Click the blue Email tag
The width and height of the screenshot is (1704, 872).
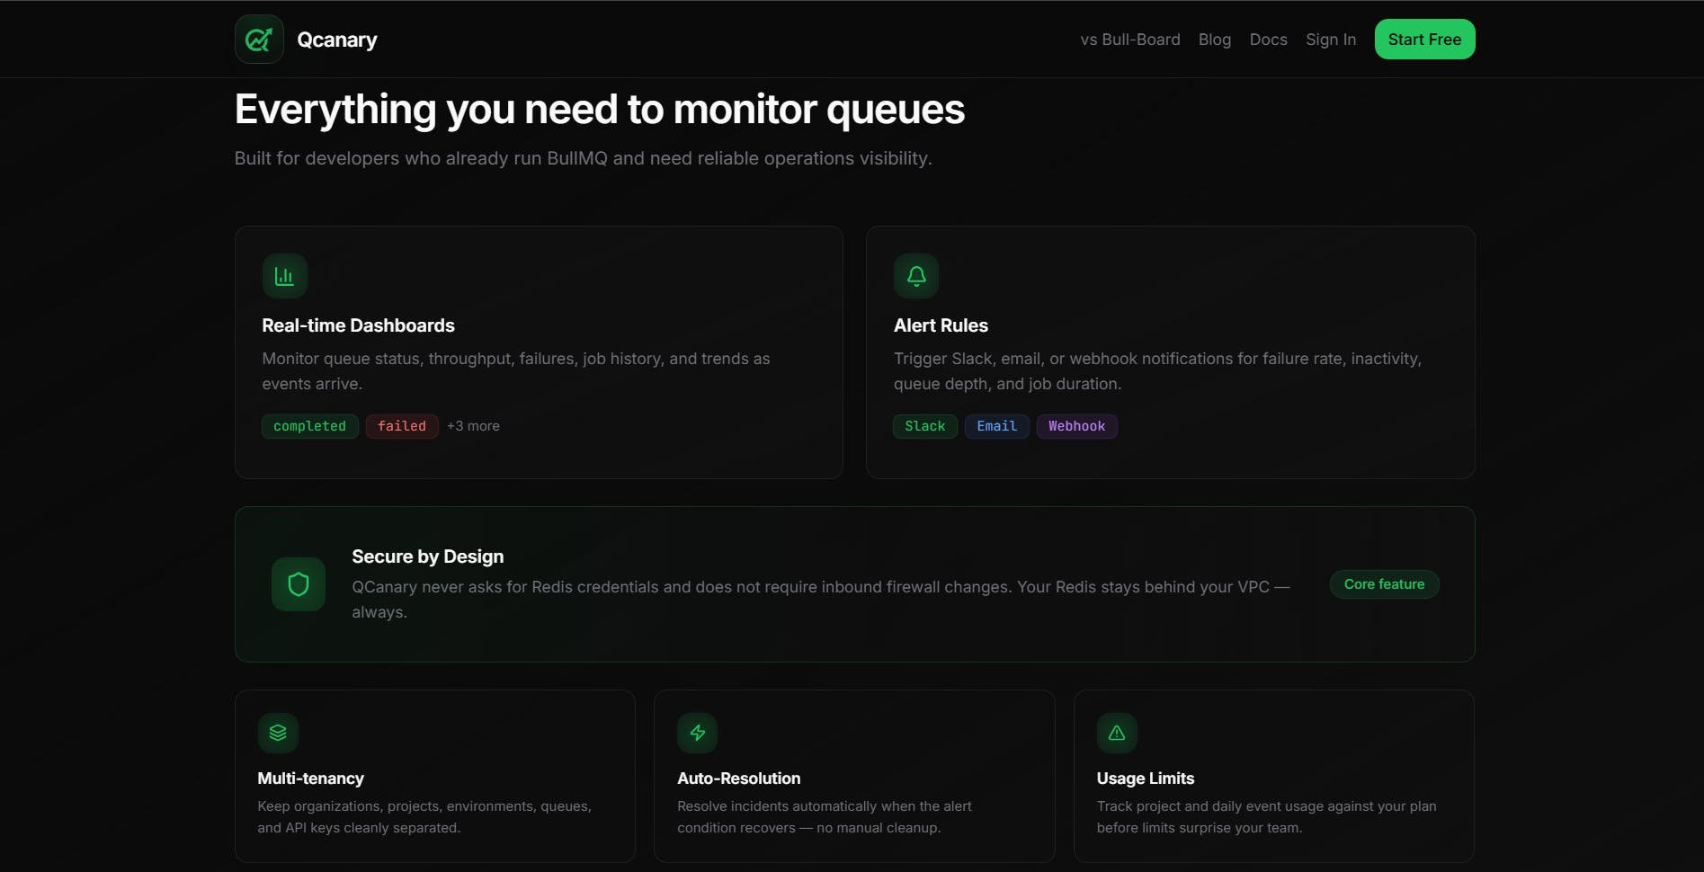pos(997,426)
